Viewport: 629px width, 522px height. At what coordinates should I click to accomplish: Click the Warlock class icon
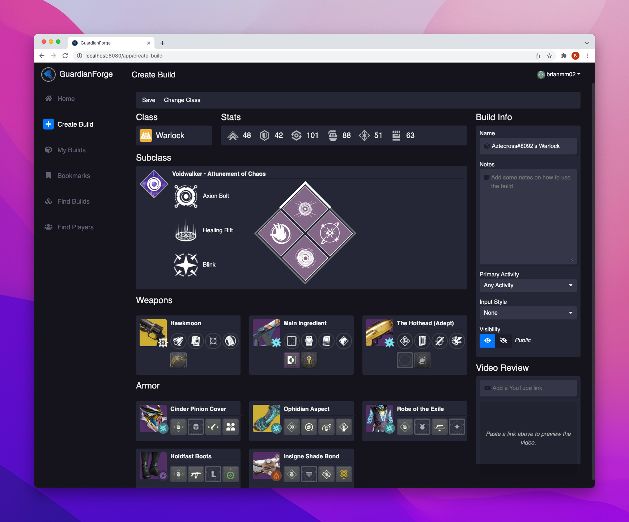tap(146, 136)
